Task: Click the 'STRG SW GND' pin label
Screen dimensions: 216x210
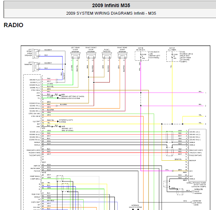Action: pyautogui.click(x=34, y=114)
